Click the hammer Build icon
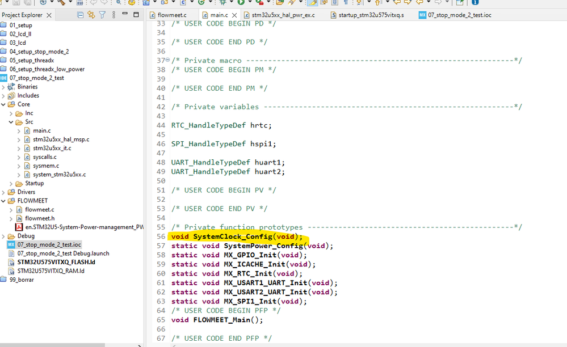567x347 pixels. [x=61, y=2]
